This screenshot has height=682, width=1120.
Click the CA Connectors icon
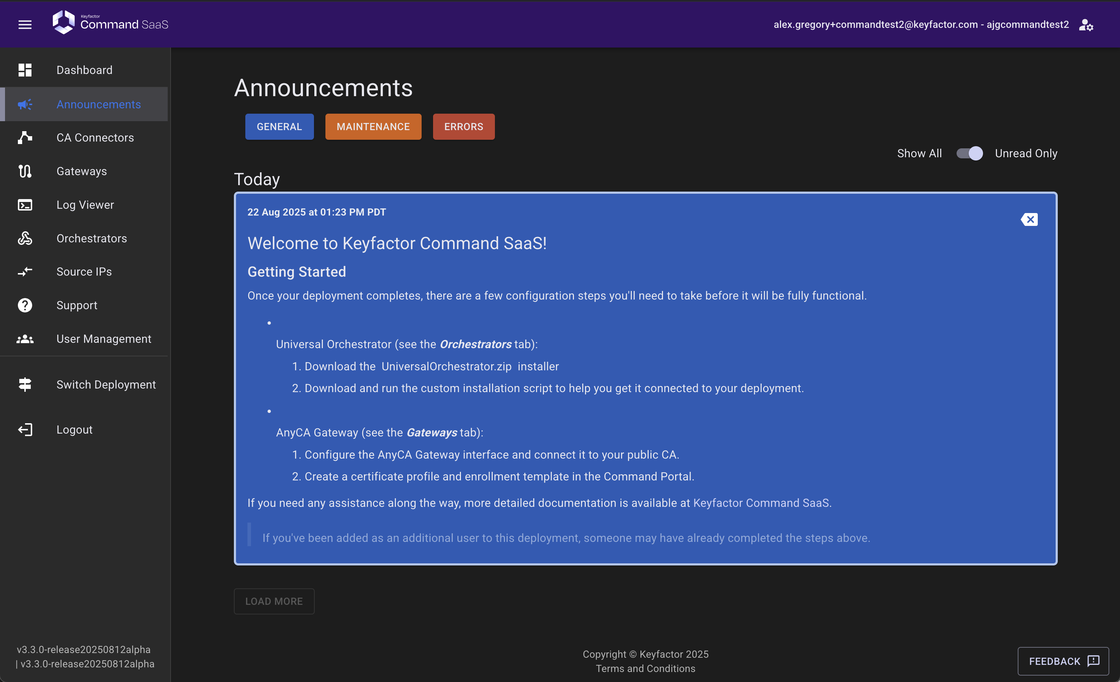[25, 137]
